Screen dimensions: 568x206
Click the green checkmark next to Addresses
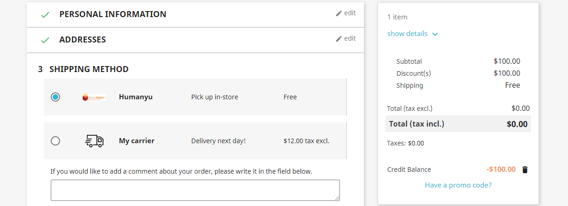[x=45, y=40]
